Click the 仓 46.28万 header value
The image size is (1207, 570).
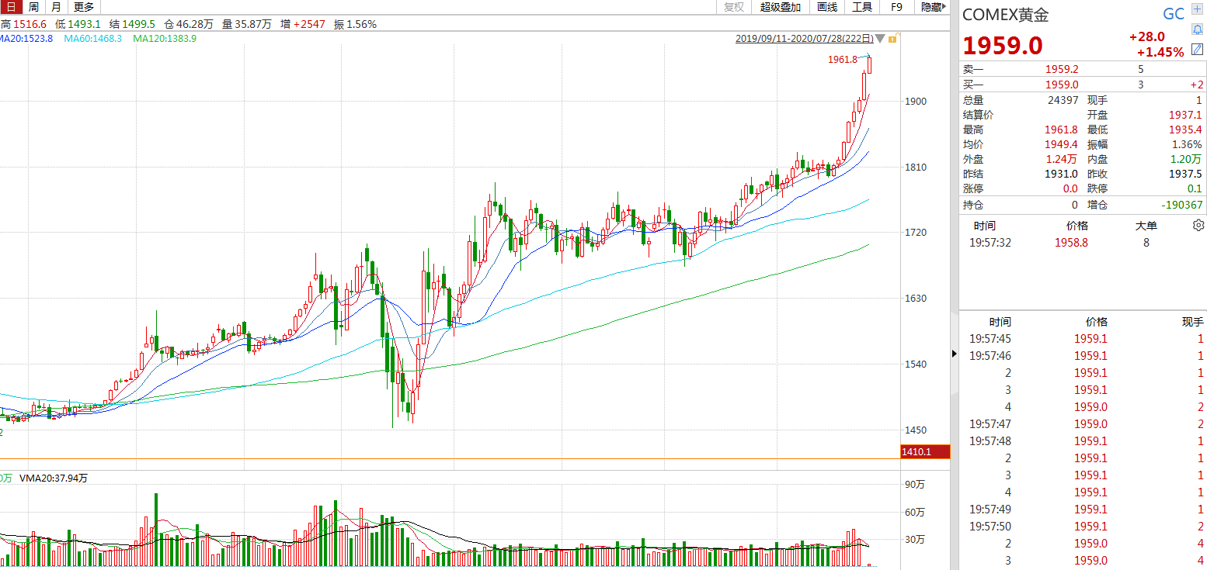point(189,24)
